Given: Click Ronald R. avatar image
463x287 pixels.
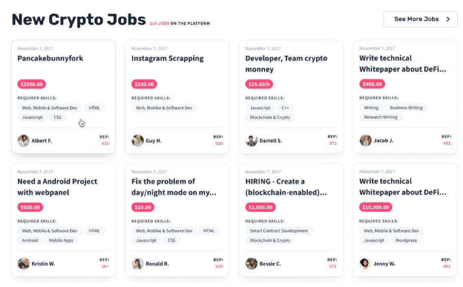Looking at the screenshot, I should pos(137,263).
